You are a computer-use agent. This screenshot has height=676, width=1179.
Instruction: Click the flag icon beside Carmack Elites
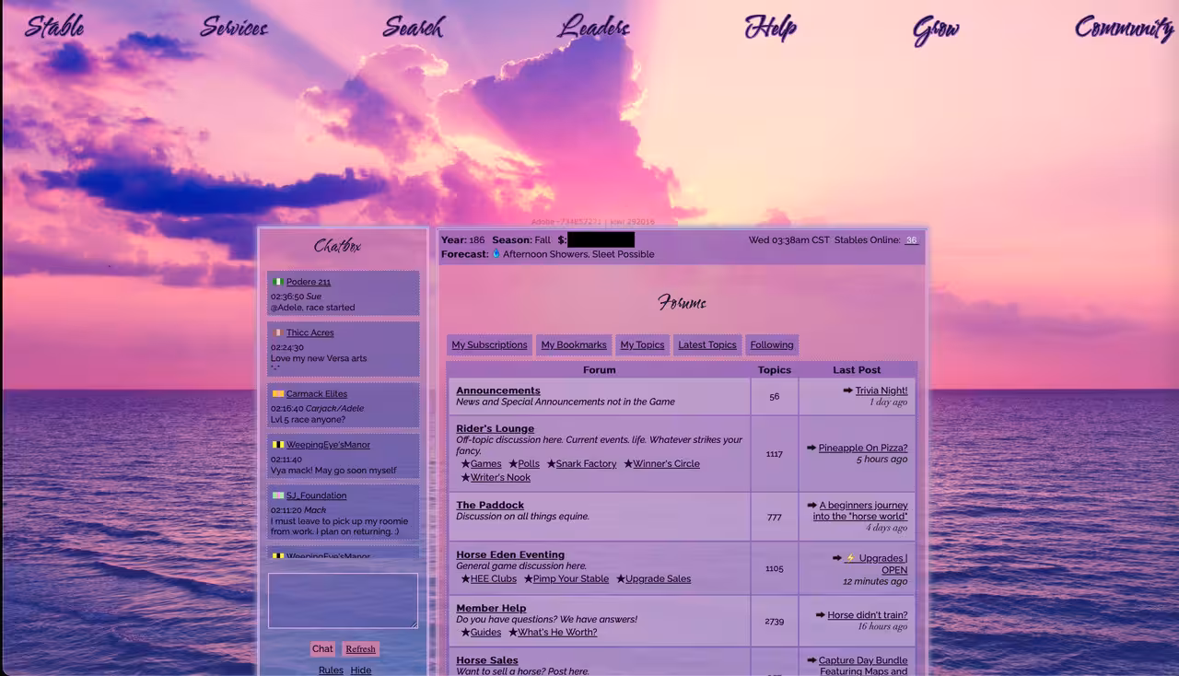pyautogui.click(x=277, y=393)
